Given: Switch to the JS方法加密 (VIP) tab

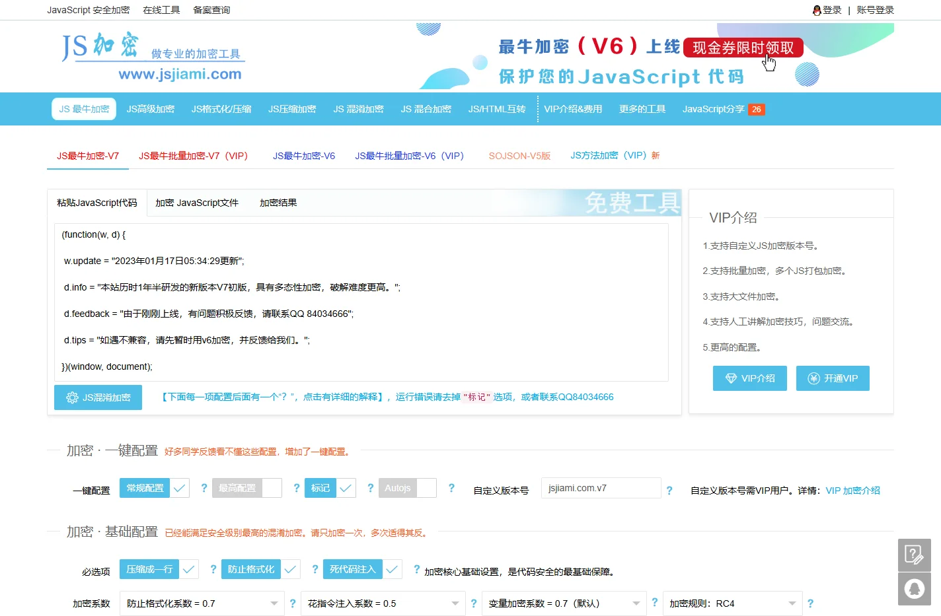Looking at the screenshot, I should coord(615,156).
